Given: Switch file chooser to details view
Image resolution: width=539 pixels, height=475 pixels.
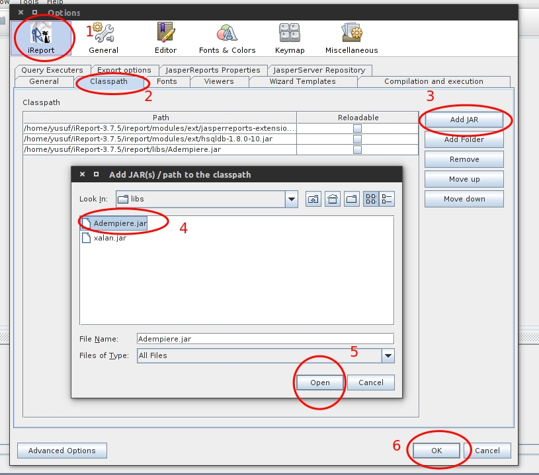Looking at the screenshot, I should [387, 199].
